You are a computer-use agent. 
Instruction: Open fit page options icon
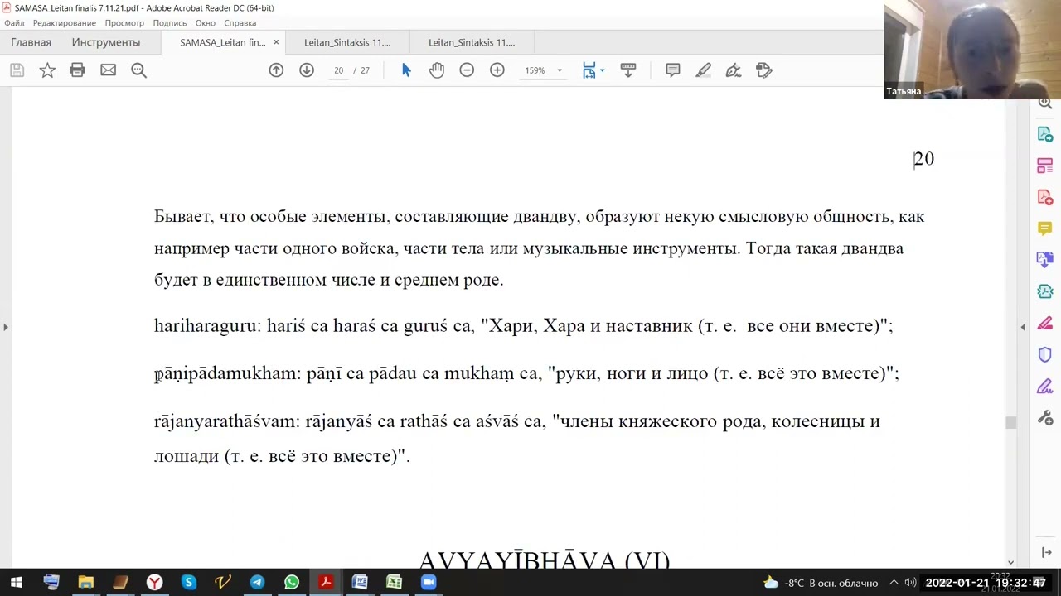tap(589, 70)
